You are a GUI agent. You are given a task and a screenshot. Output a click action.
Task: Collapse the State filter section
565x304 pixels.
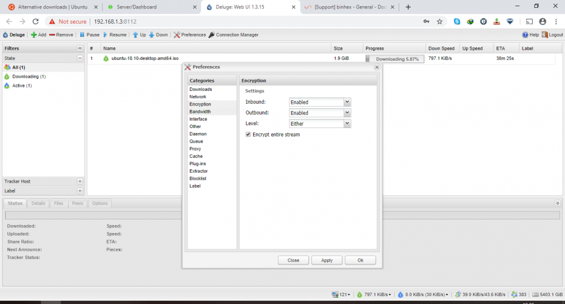tap(80, 58)
